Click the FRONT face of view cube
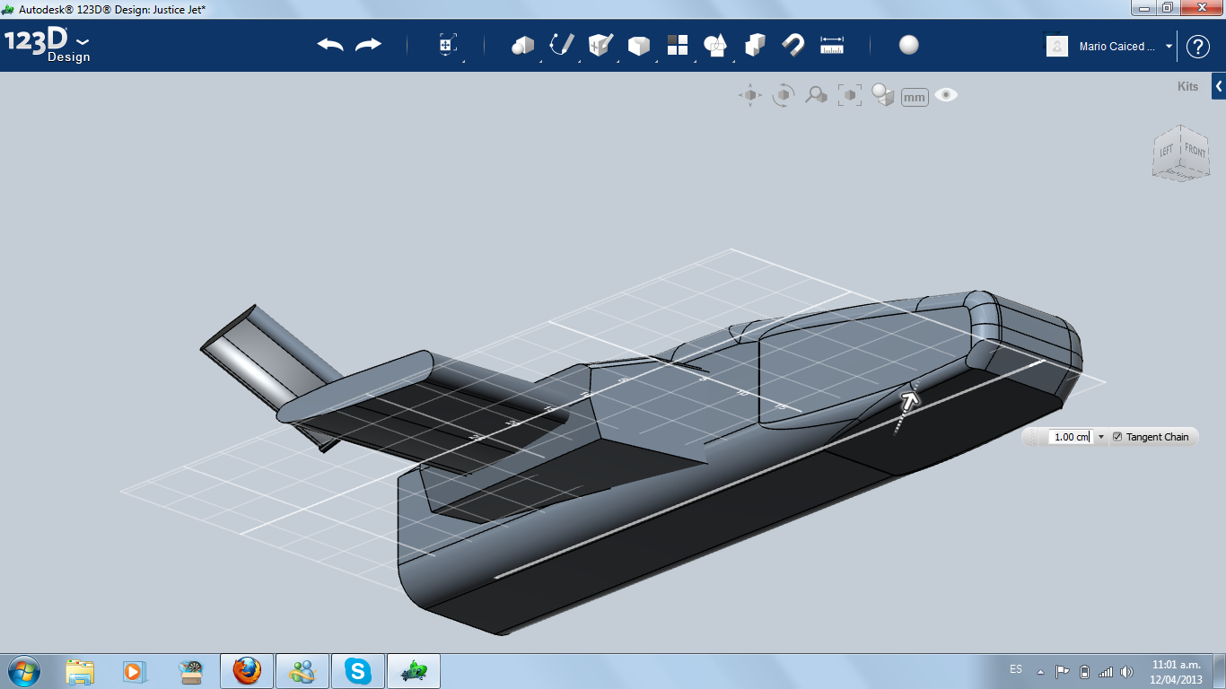 pyautogui.click(x=1195, y=150)
